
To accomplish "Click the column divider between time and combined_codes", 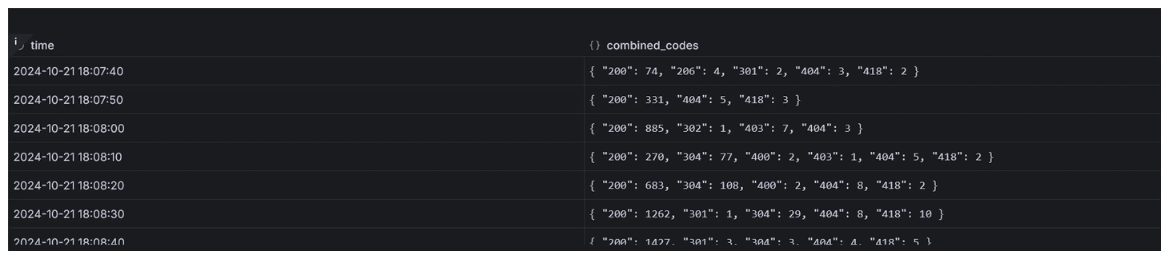I will (x=584, y=136).
